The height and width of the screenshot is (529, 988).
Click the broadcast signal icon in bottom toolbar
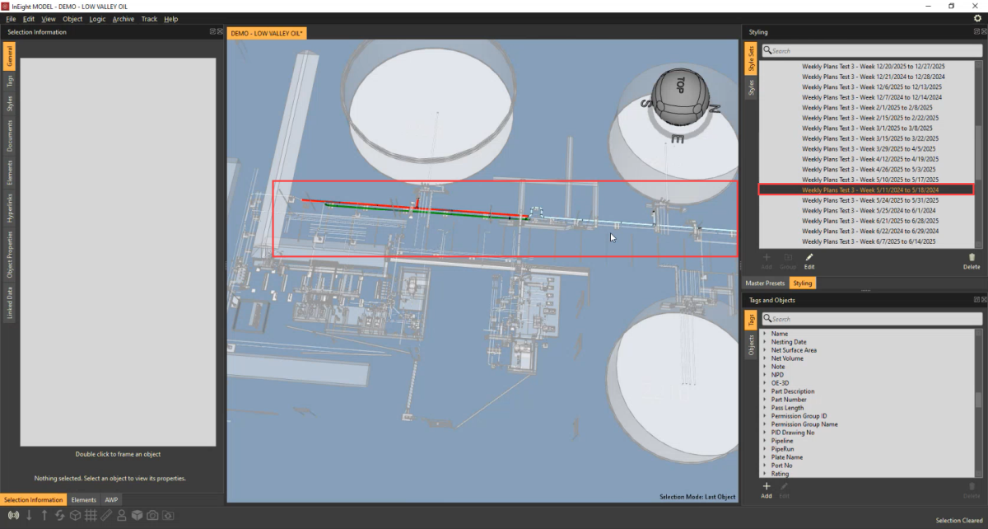coord(13,515)
